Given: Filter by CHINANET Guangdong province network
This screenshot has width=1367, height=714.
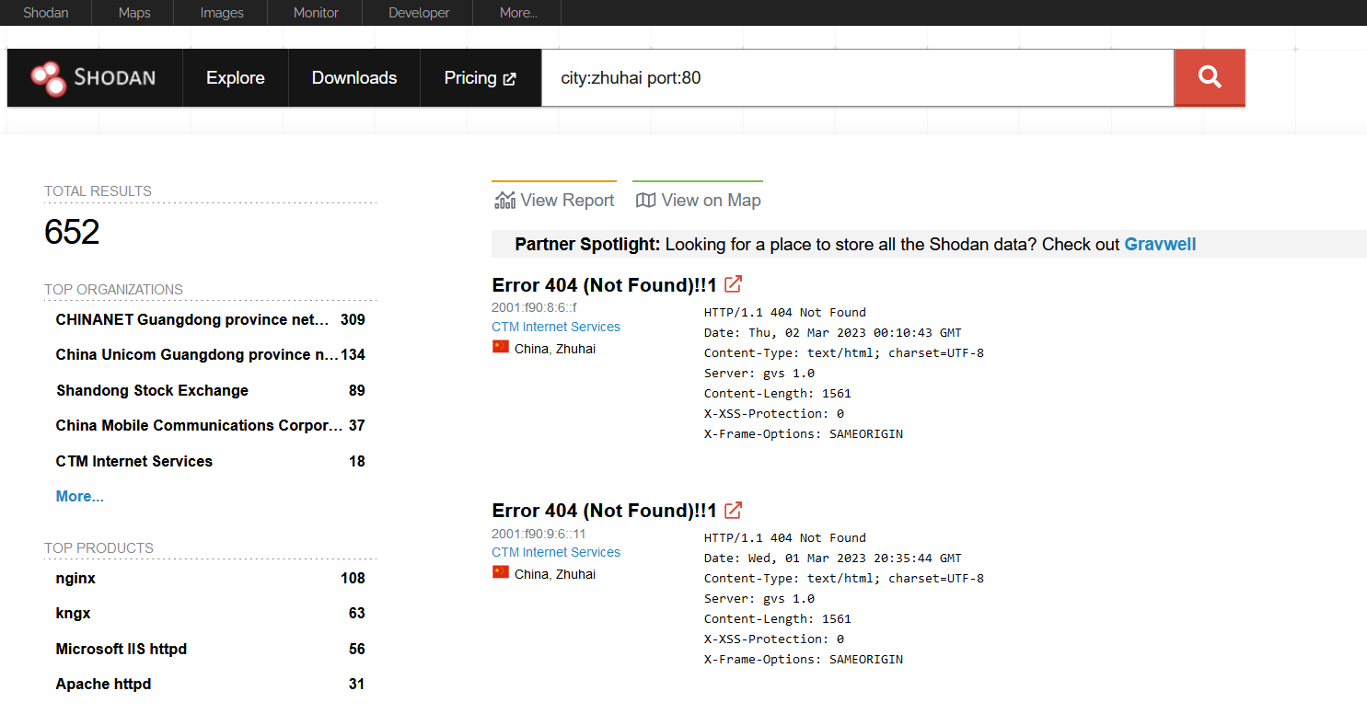Looking at the screenshot, I should pyautogui.click(x=193, y=319).
